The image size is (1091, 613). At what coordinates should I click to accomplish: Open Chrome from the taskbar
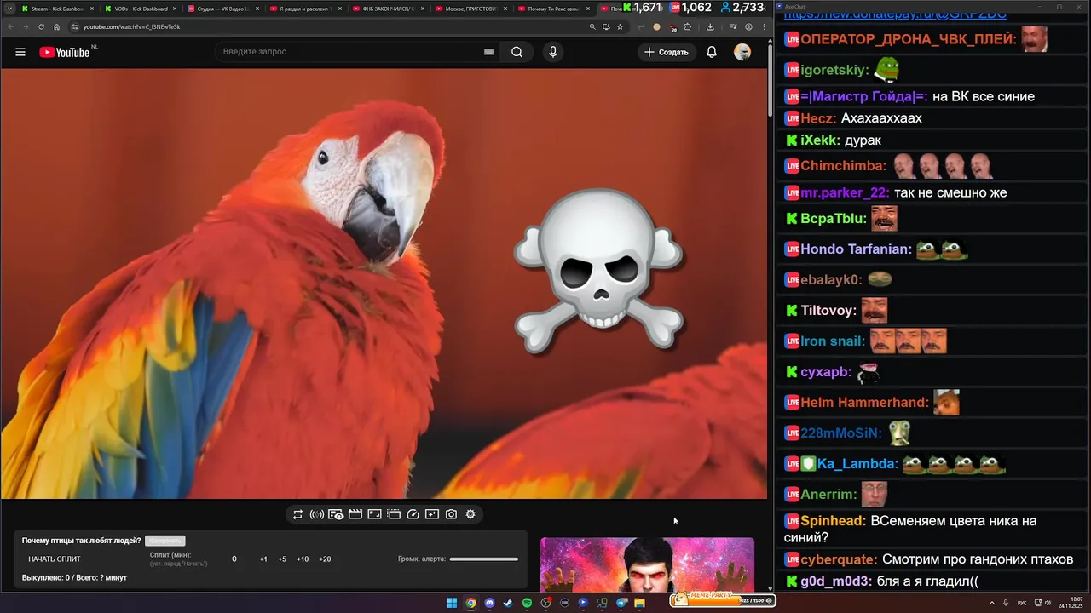tap(470, 603)
